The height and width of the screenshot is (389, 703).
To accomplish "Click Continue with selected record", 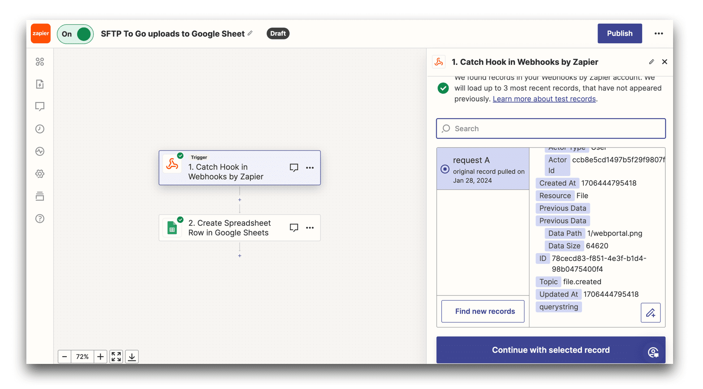I will tap(551, 350).
